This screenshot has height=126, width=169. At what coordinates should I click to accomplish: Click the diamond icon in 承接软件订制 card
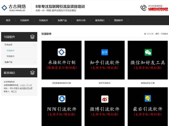pyautogui.click(x=62, y=52)
